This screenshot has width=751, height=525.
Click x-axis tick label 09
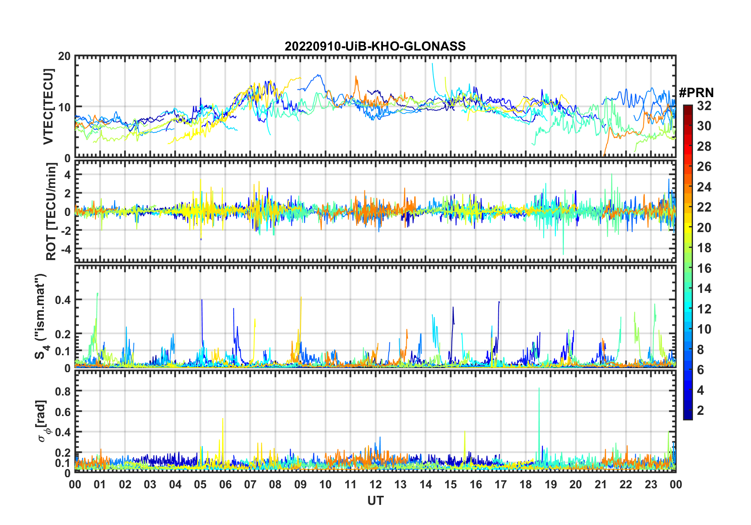coord(300,484)
